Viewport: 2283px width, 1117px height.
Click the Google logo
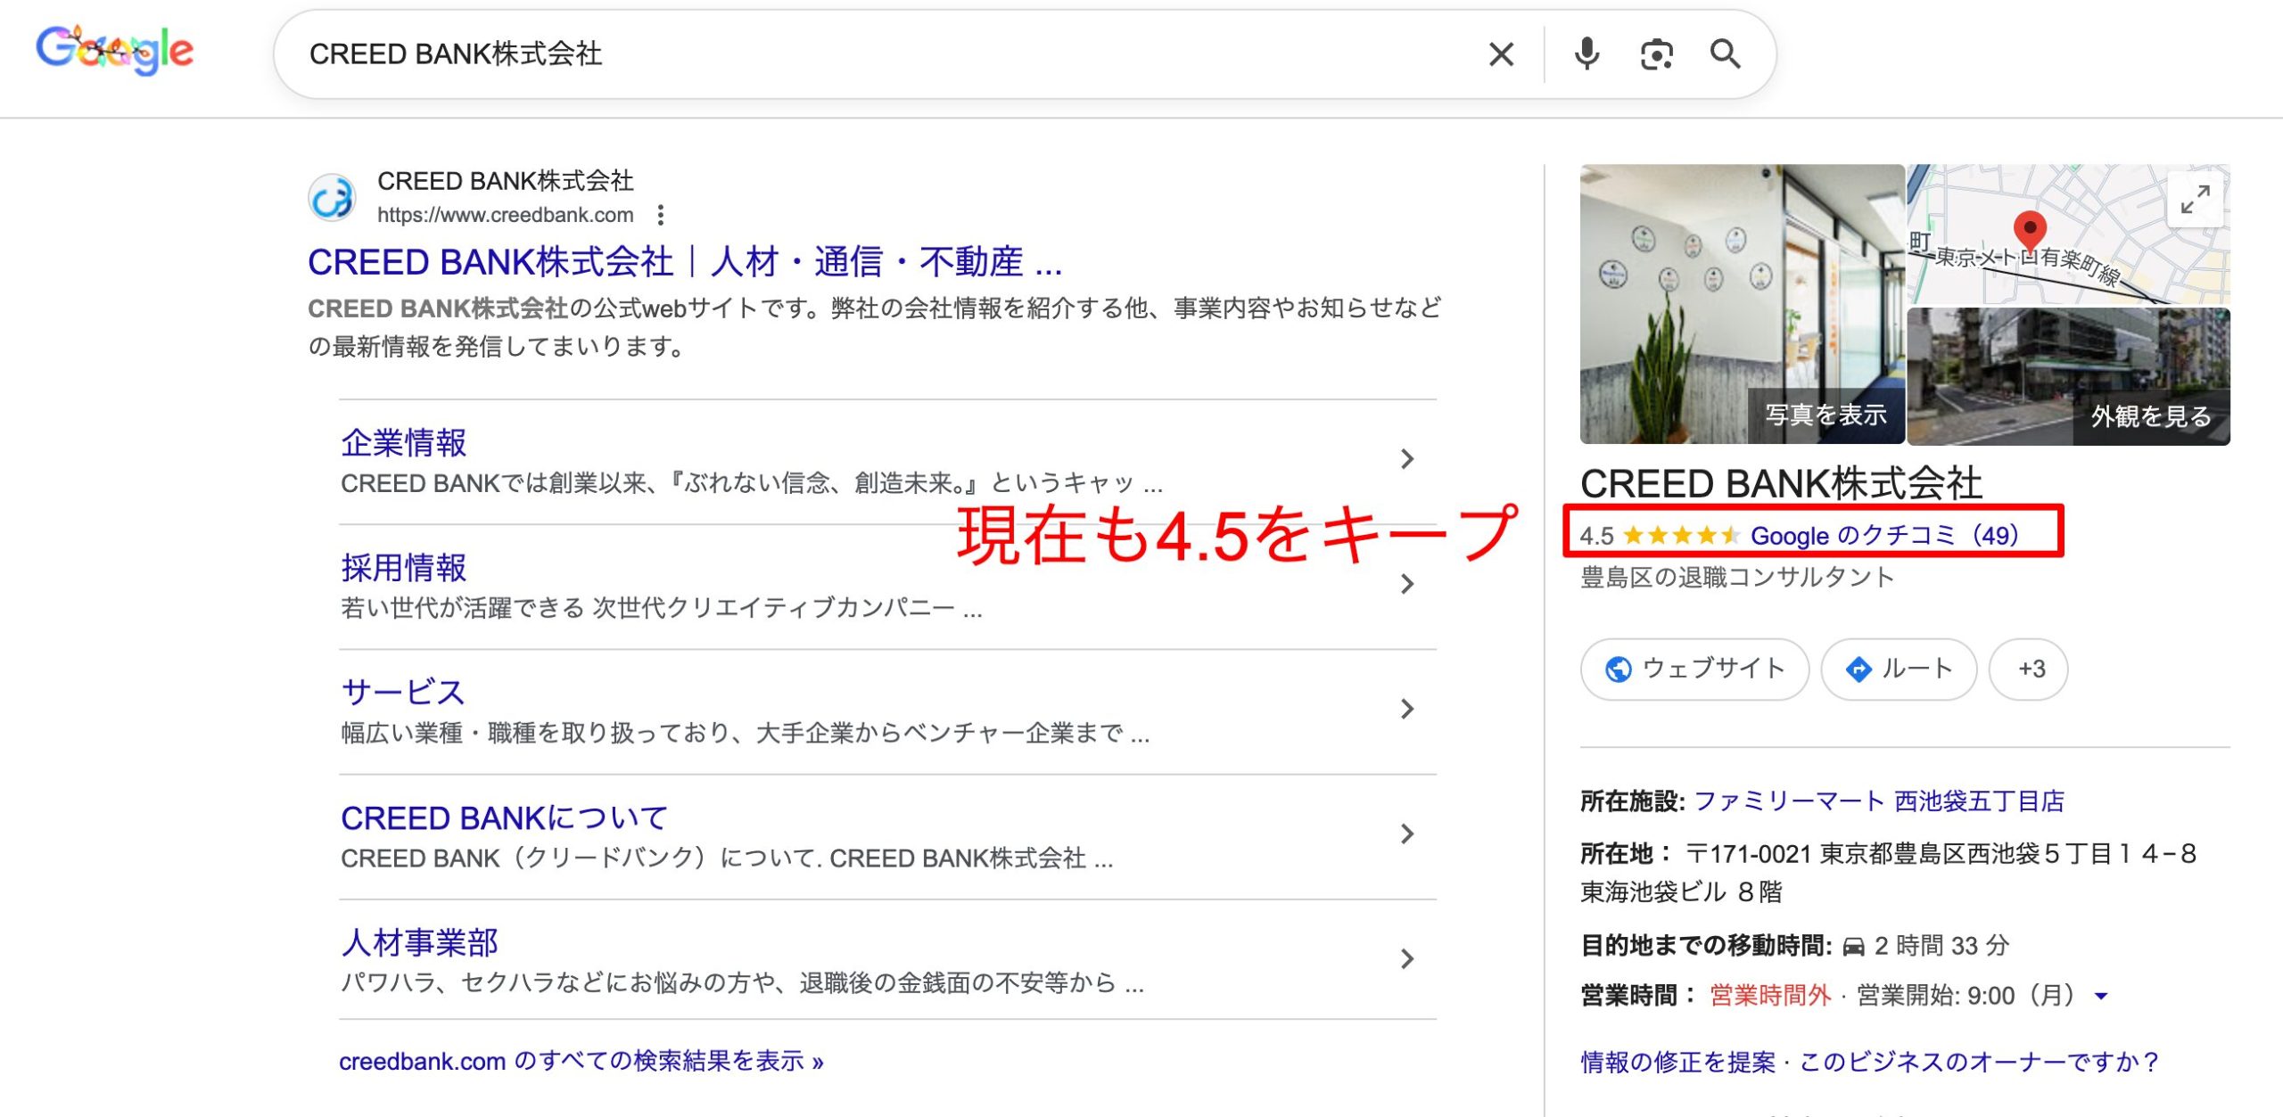click(x=114, y=50)
